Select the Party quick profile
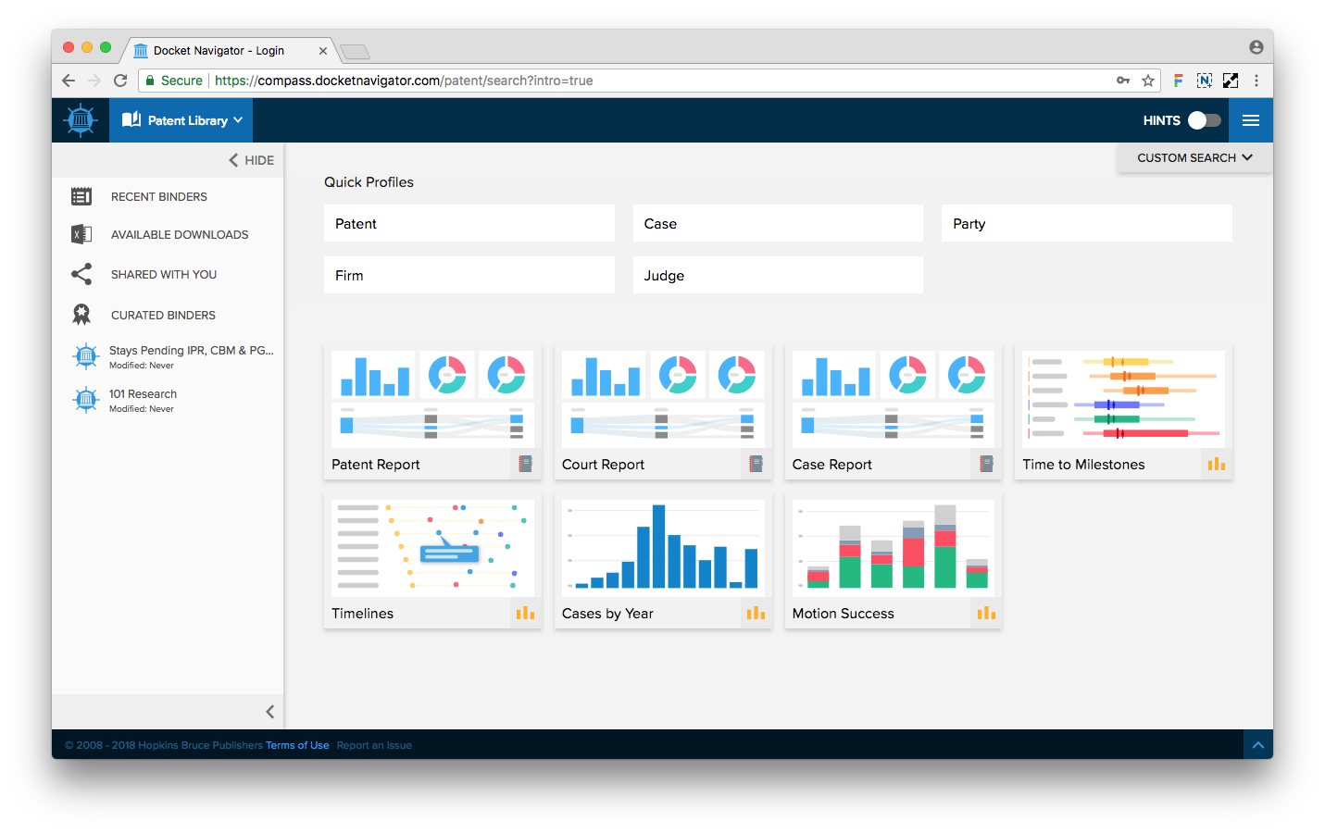 click(1087, 223)
